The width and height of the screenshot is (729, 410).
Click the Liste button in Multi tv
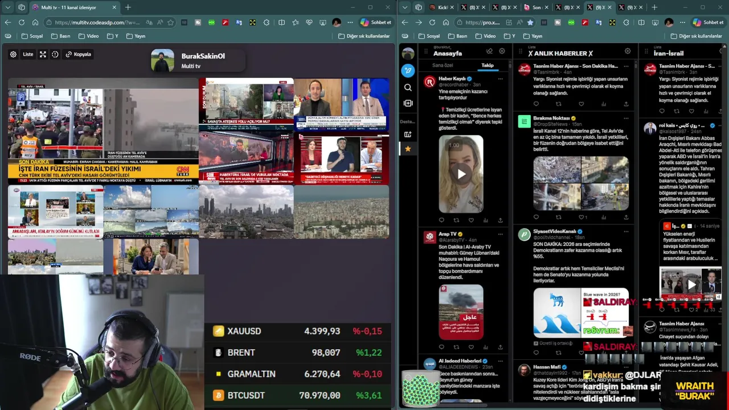point(28,54)
